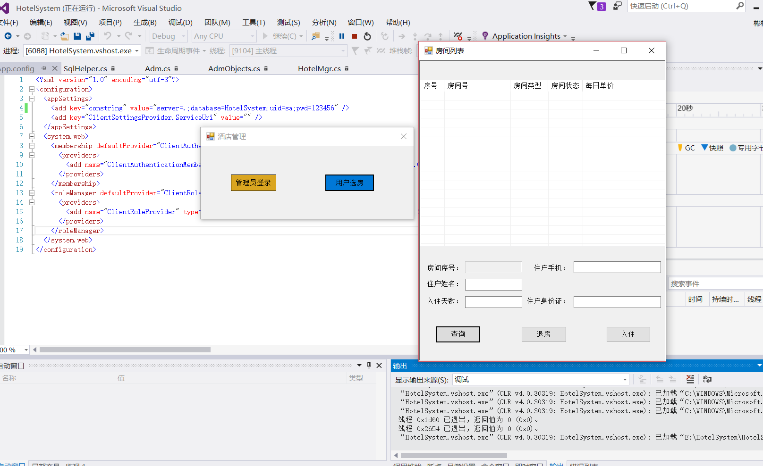Click the snapshot (快照) marker
Image resolution: width=763 pixels, height=466 pixels.
pos(712,148)
